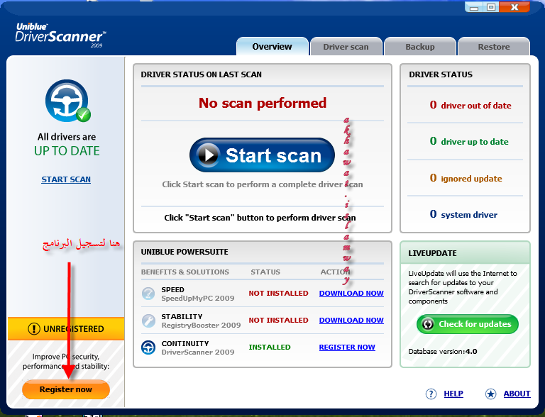Click the UNREGISTERED warning icon
The width and height of the screenshot is (545, 417).
point(34,329)
